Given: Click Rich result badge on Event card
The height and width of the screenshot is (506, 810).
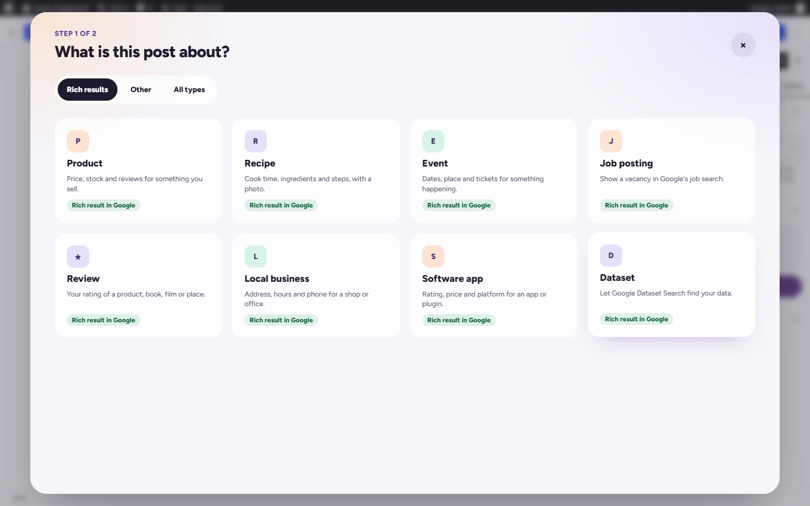Looking at the screenshot, I should [x=459, y=205].
